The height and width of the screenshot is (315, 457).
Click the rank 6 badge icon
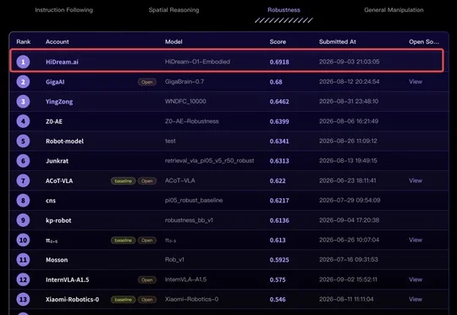coord(23,161)
